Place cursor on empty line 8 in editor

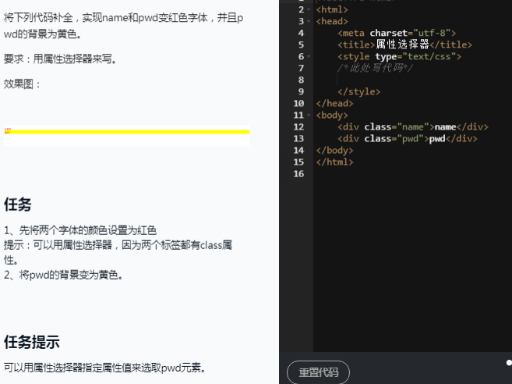tap(412, 80)
